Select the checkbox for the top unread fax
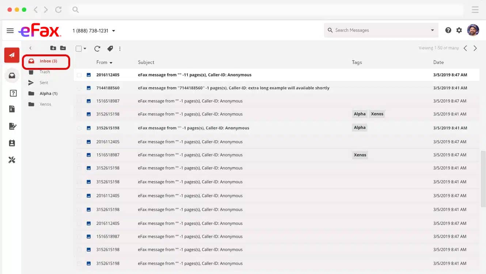Viewport: 486px width, 274px height. coord(79,75)
